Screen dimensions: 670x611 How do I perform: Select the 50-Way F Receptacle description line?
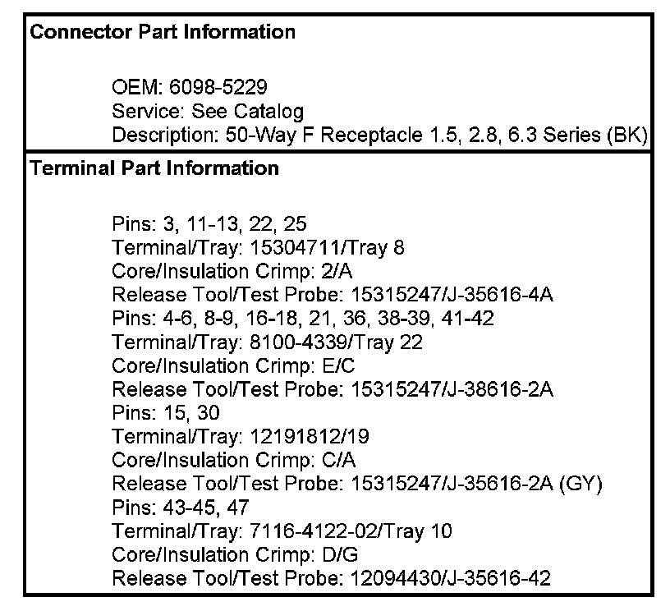(x=380, y=135)
